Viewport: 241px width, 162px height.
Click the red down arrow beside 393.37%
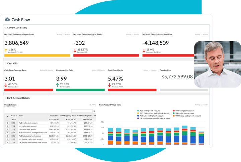tap(75, 50)
